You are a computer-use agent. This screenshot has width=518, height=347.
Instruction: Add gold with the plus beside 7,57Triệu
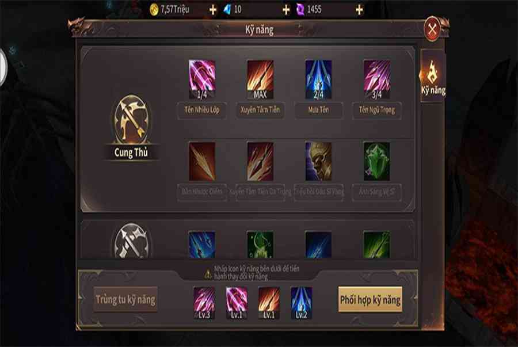(213, 10)
